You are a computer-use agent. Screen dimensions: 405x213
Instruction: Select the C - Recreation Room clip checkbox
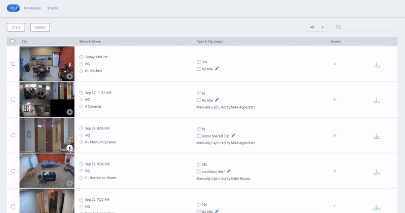pos(13,171)
